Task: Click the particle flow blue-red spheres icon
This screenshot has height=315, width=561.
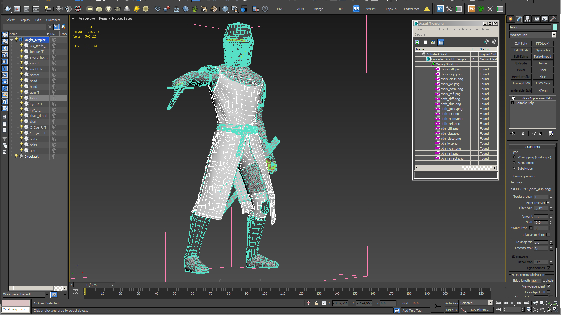Action: click(x=167, y=9)
